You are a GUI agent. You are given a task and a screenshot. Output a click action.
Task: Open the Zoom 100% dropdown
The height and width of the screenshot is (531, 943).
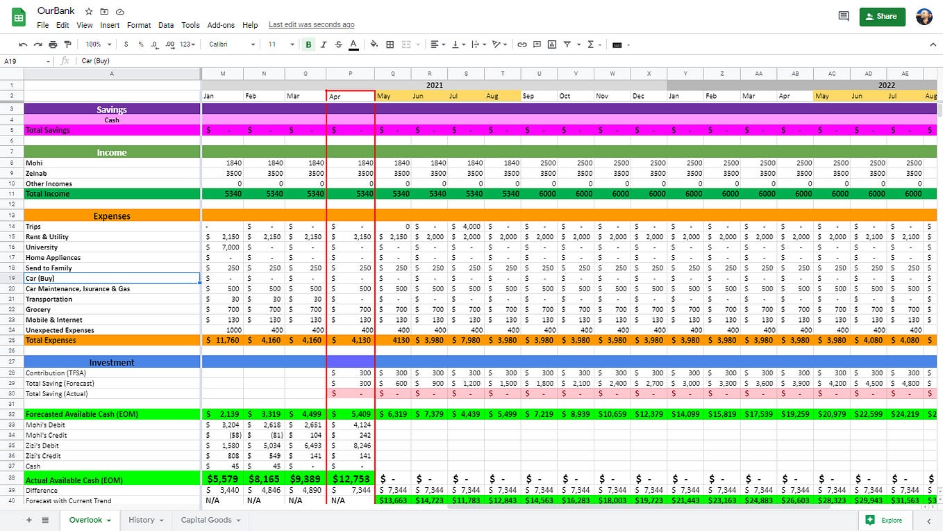click(98, 44)
